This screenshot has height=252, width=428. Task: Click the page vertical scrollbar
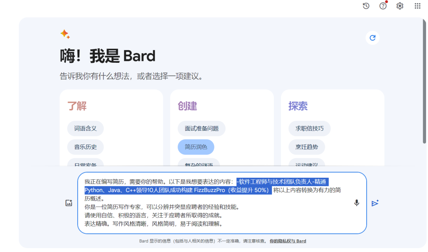click(424, 81)
